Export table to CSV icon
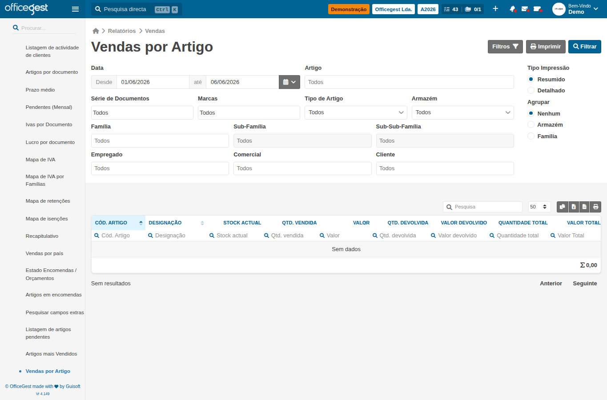607x400 pixels. click(584, 207)
